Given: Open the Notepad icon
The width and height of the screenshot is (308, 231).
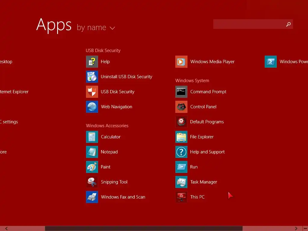Looking at the screenshot, I should (x=92, y=152).
